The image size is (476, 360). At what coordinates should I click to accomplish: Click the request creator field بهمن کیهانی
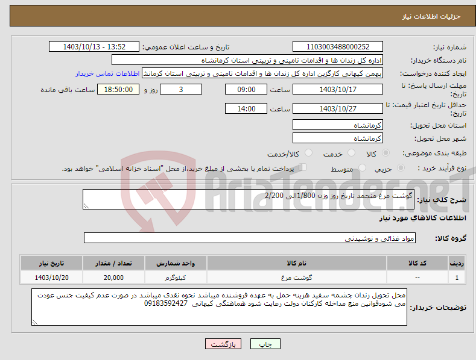click(262, 73)
